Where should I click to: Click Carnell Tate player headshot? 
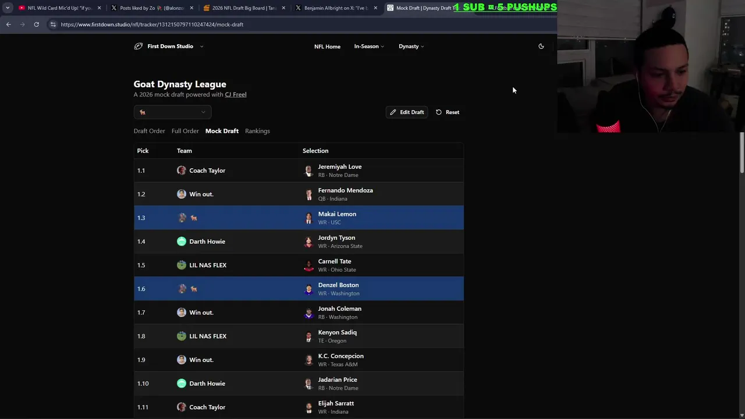308,265
